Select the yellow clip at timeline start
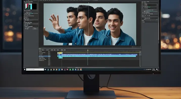 point(60,53)
